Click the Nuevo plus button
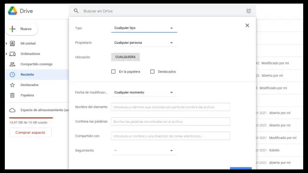The height and width of the screenshot is (173, 308). click(22, 29)
